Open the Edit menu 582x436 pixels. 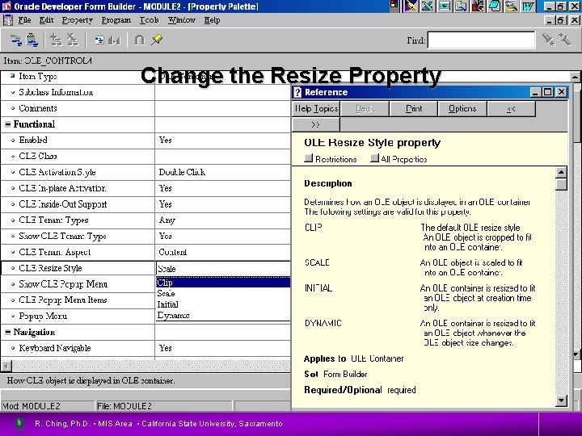tap(46, 20)
